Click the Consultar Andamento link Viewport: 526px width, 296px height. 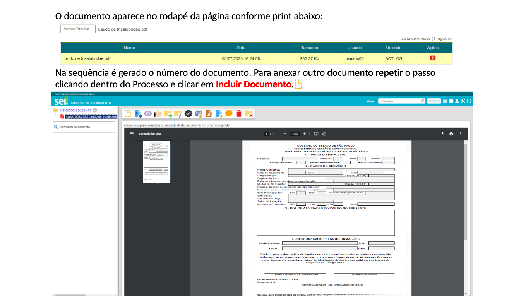pos(75,127)
